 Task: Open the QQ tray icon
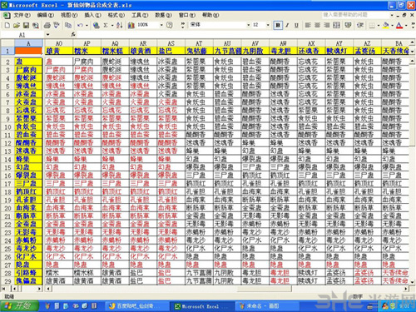[384, 306]
